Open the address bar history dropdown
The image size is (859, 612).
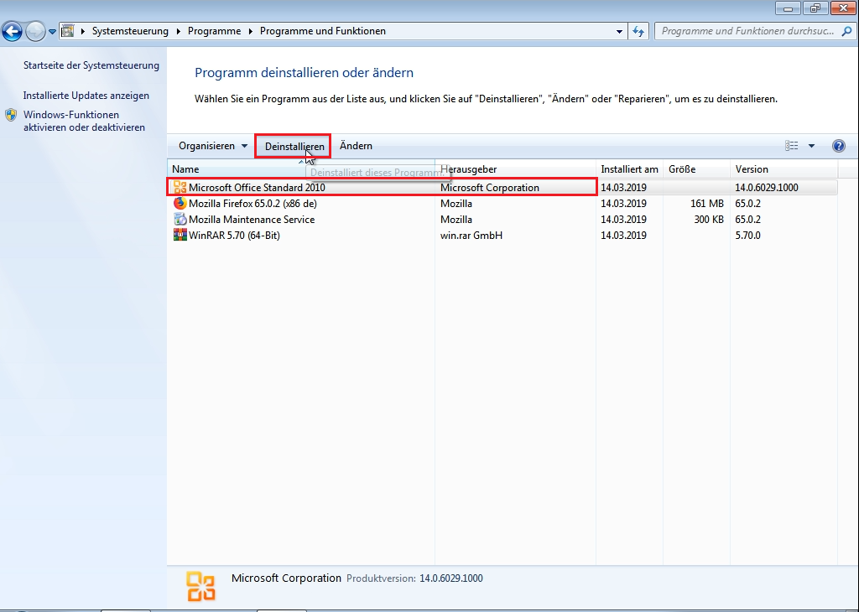619,31
